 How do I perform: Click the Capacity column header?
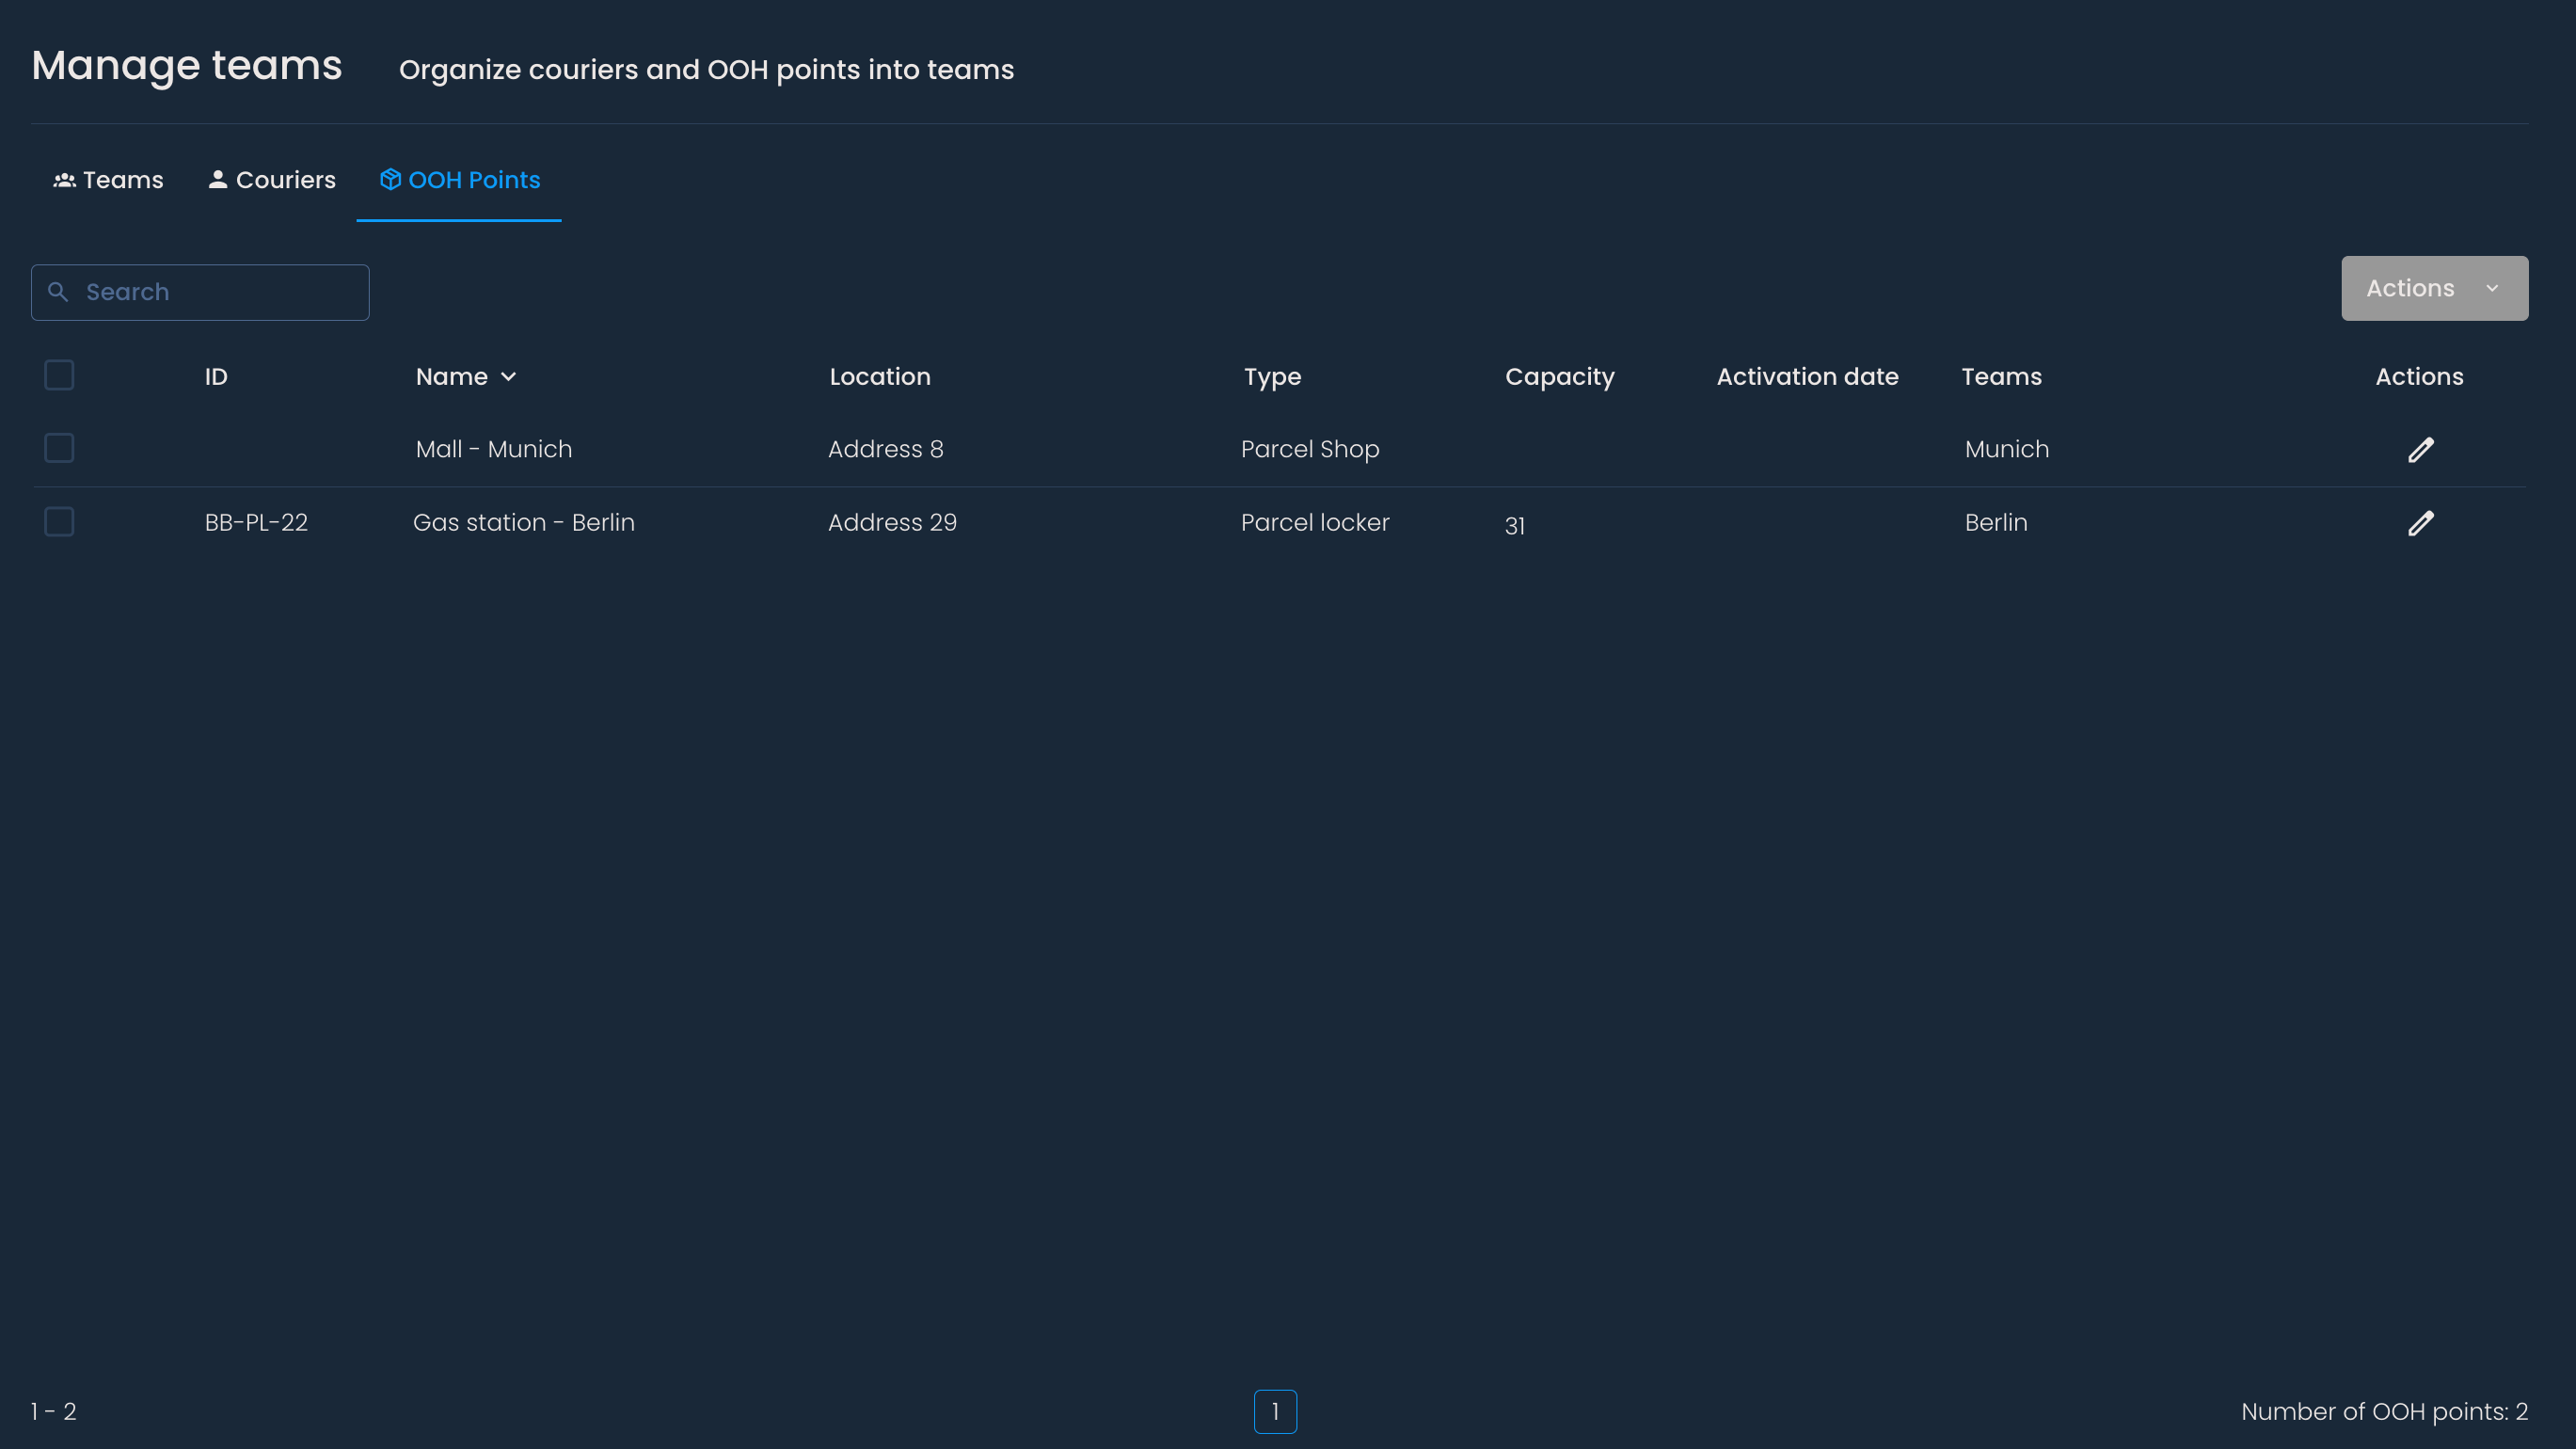pos(1559,377)
